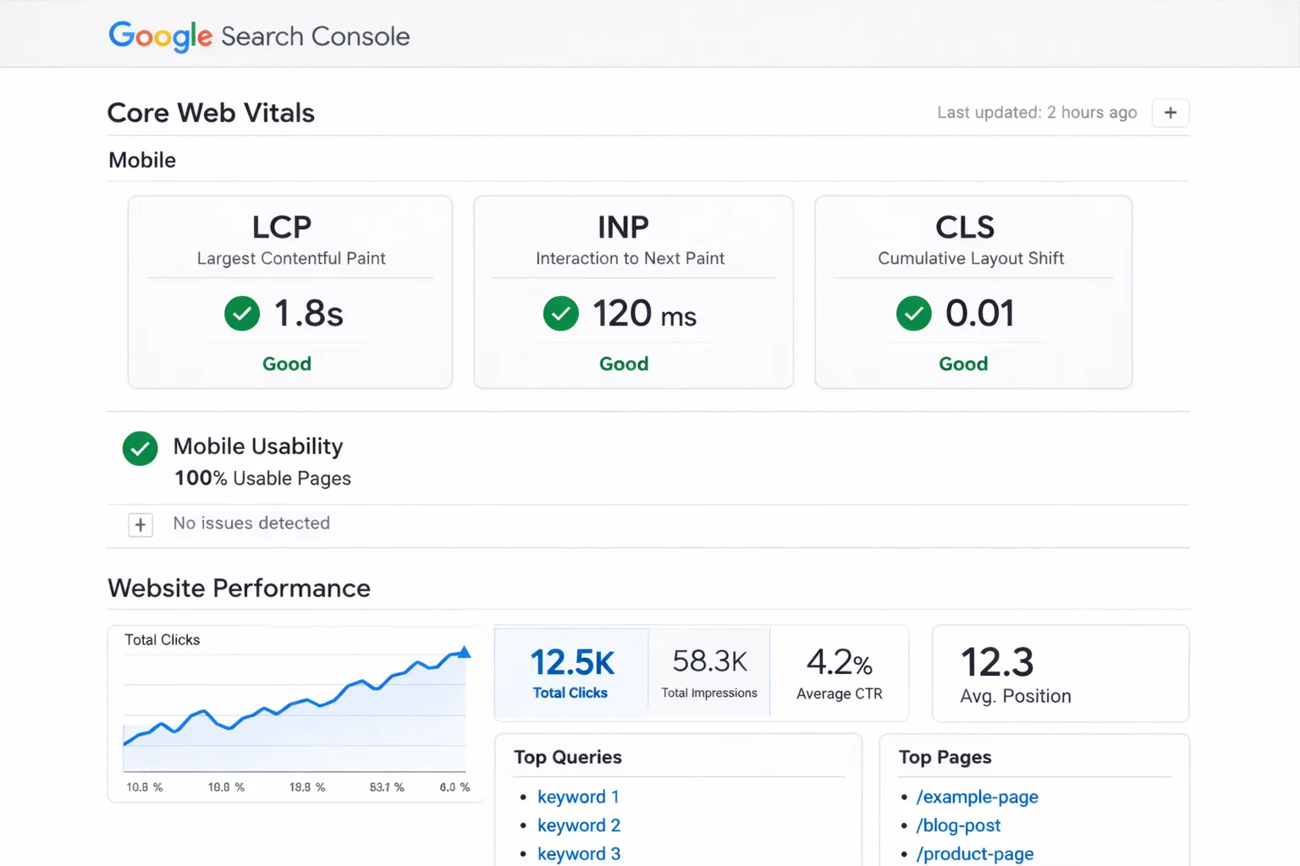Expand the No issues detected row
The width and height of the screenshot is (1300, 866).
[x=140, y=525]
